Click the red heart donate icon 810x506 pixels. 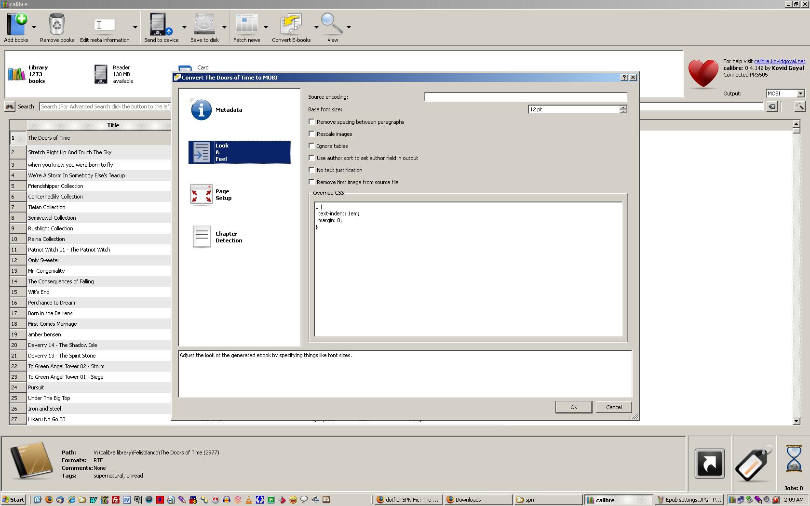(703, 74)
